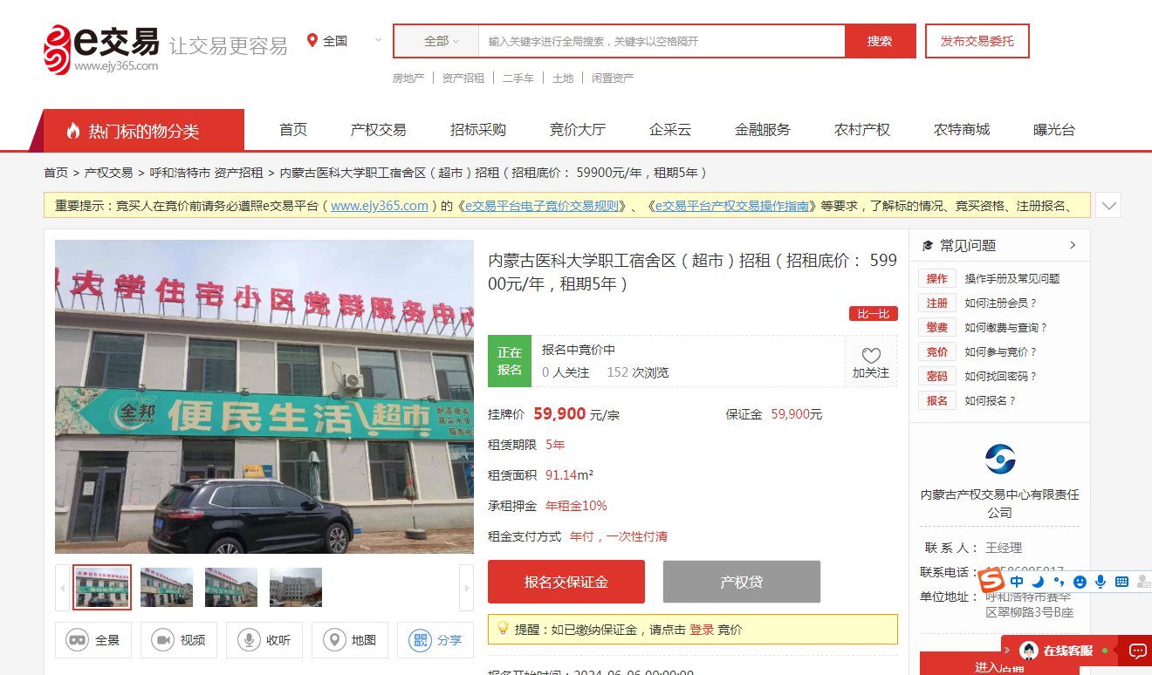The height and width of the screenshot is (675, 1152).
Task: Open the 如何找回密码？ FAQ link
Action: point(1001,377)
